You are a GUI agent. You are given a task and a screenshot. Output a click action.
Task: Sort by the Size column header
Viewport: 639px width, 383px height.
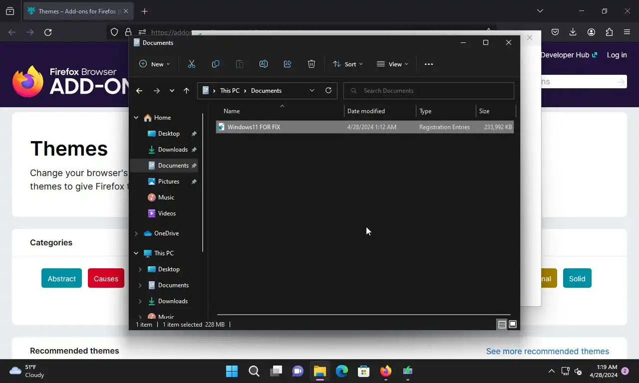(x=496, y=111)
